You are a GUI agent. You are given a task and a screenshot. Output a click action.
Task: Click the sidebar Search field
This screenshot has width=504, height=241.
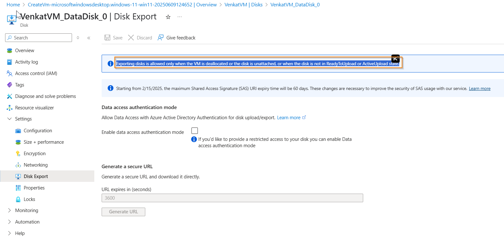coord(39,38)
